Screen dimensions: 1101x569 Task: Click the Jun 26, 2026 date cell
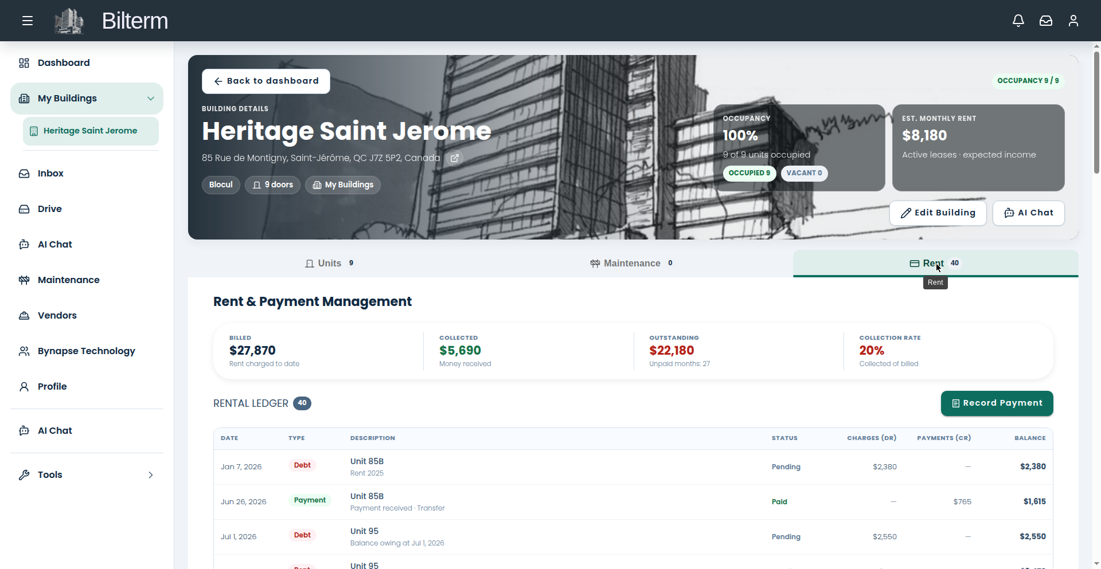click(244, 502)
